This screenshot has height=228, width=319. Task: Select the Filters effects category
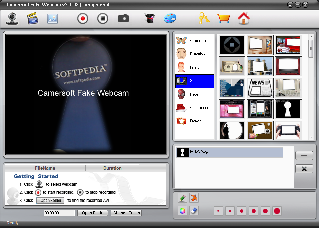(x=195, y=67)
